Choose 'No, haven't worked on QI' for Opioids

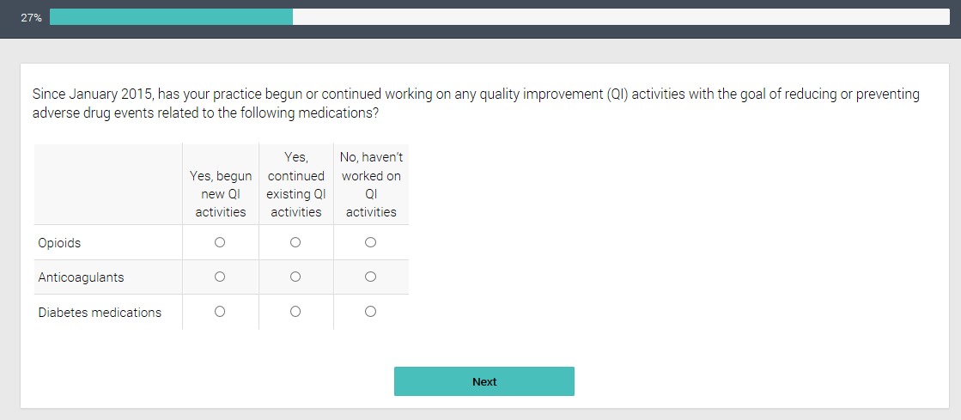(370, 242)
